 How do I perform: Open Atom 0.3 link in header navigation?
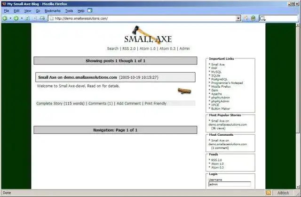coord(167,49)
